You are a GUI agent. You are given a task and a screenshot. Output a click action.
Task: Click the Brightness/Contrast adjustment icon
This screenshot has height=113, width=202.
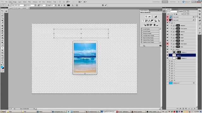[x=146, y=17]
